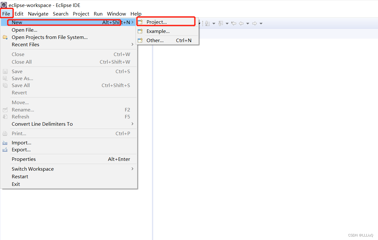The width and height of the screenshot is (378, 240).
Task: Open the Previous Annotation dropdown arrow
Action: click(227, 24)
